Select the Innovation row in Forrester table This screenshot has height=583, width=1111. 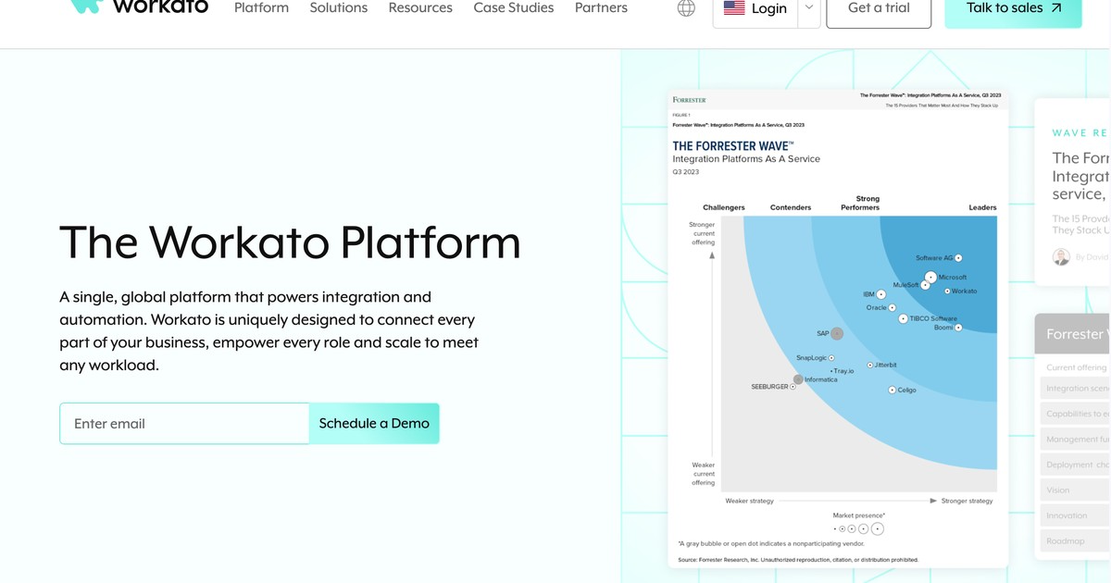1075,515
